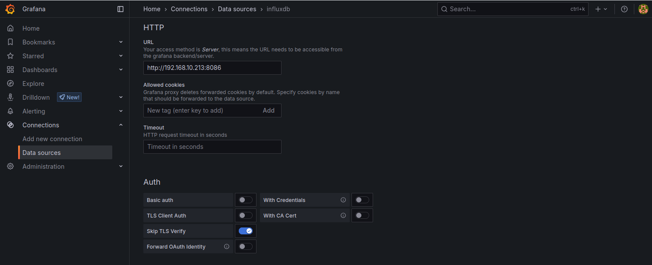Select Add new connection in sidebar

click(52, 139)
